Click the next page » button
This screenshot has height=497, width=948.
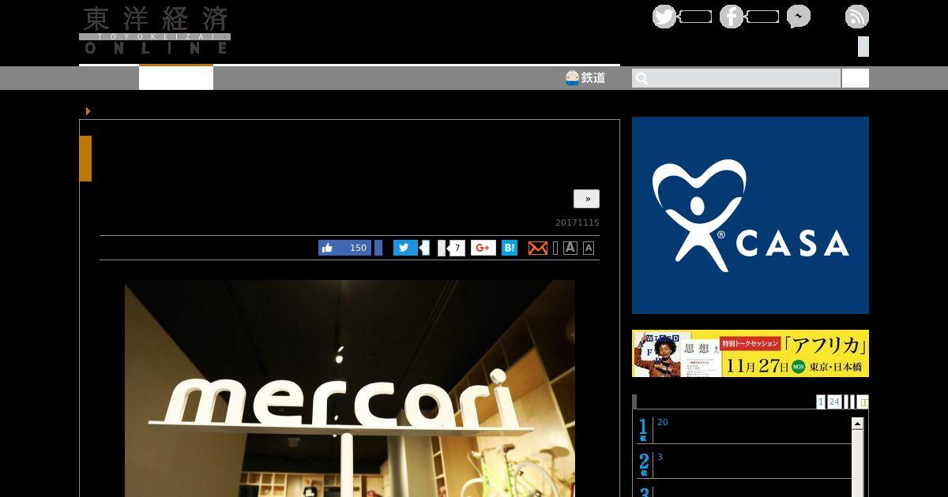coord(586,199)
